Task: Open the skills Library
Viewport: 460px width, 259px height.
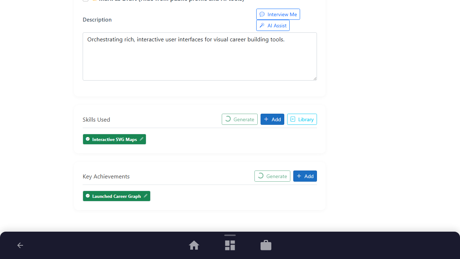Action: pos(302,119)
